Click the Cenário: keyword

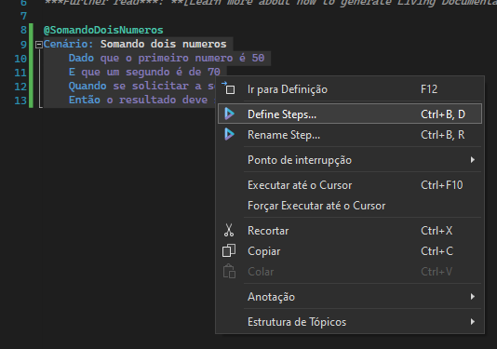point(69,44)
